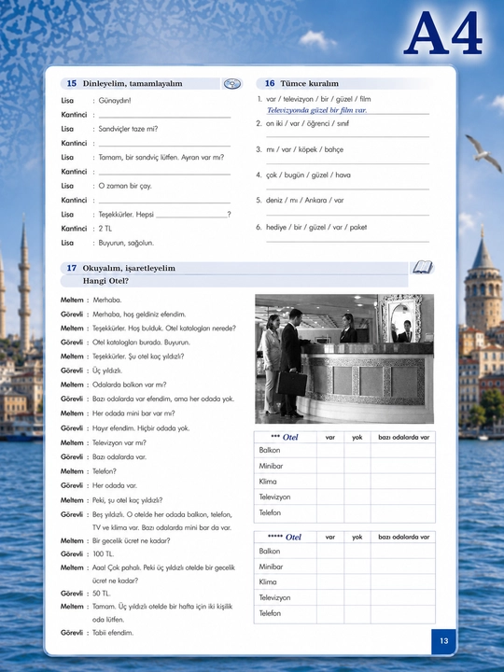Click the hotel reception photo
The height and width of the screenshot is (672, 504).
(x=344, y=358)
